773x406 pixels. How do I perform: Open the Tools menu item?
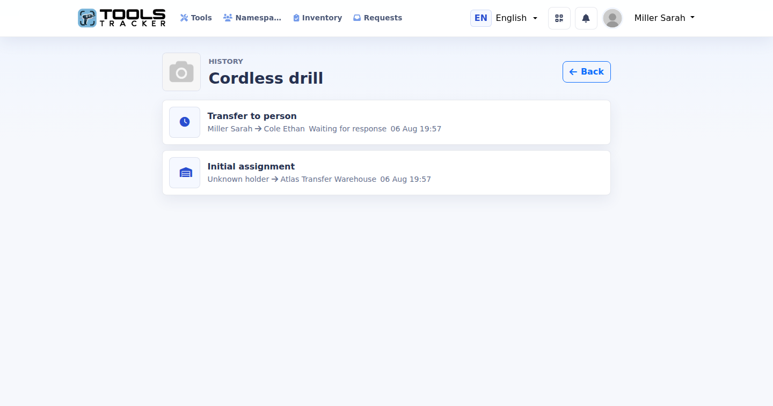(x=196, y=18)
